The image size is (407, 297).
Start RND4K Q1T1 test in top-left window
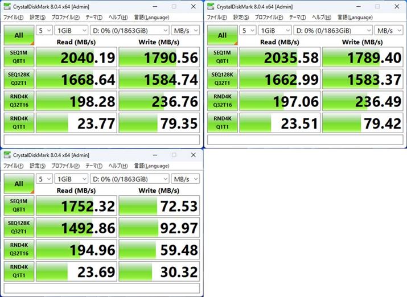[19, 123]
